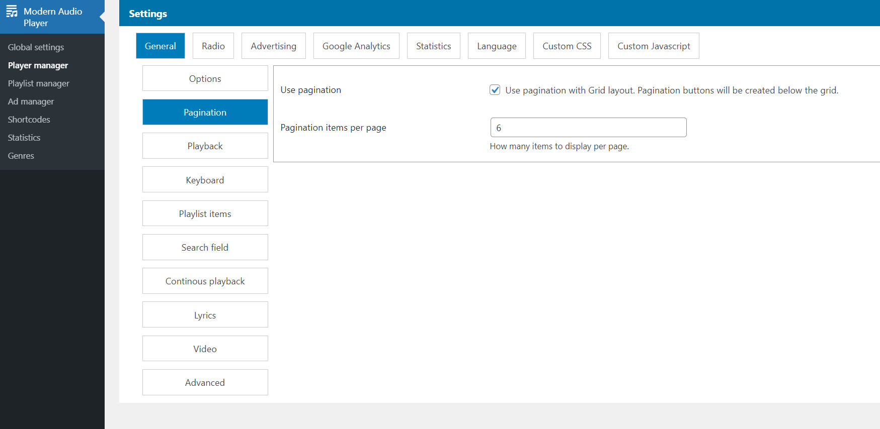
Task: Uncheck the Use pagination checkbox
Action: 495,90
